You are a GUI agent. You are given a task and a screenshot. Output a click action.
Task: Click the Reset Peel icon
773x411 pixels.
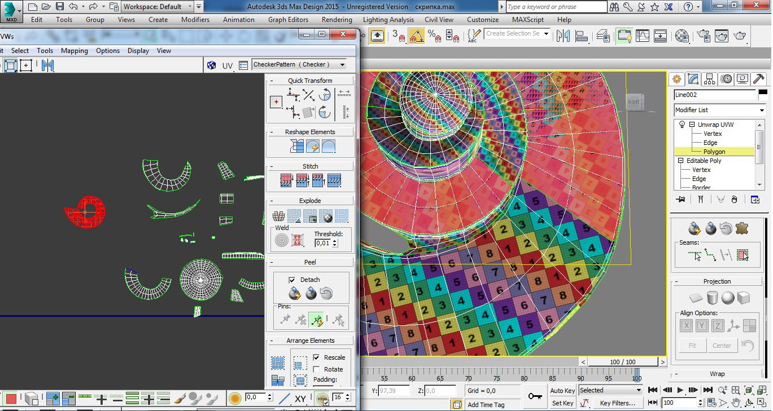pyautogui.click(x=326, y=293)
